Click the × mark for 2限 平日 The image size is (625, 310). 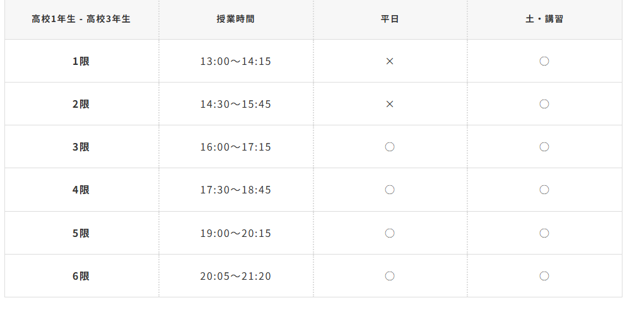coord(390,104)
